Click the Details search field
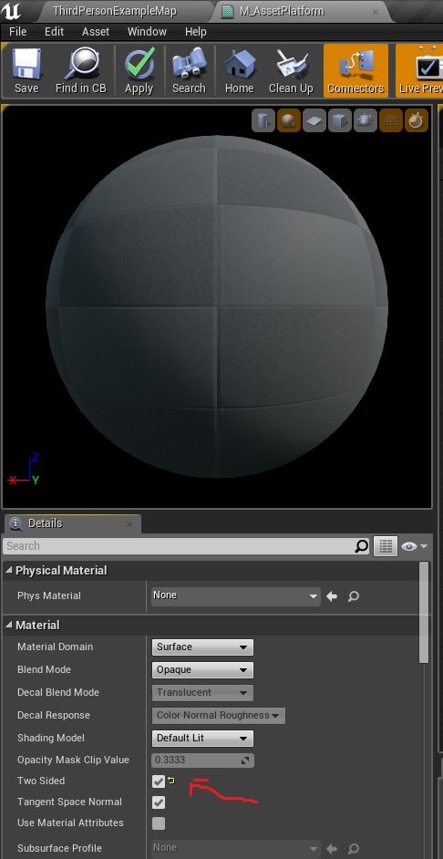Image resolution: width=443 pixels, height=859 pixels. point(186,546)
